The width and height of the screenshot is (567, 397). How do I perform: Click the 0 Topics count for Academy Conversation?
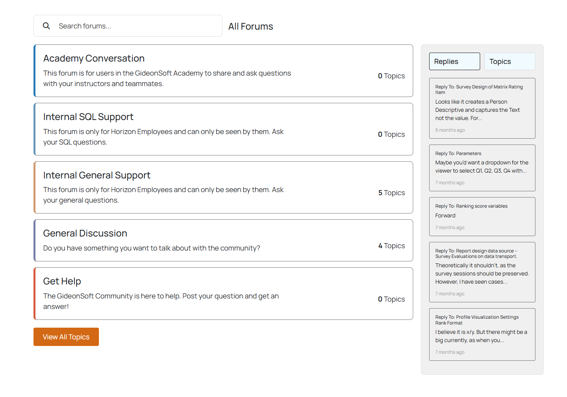point(391,76)
